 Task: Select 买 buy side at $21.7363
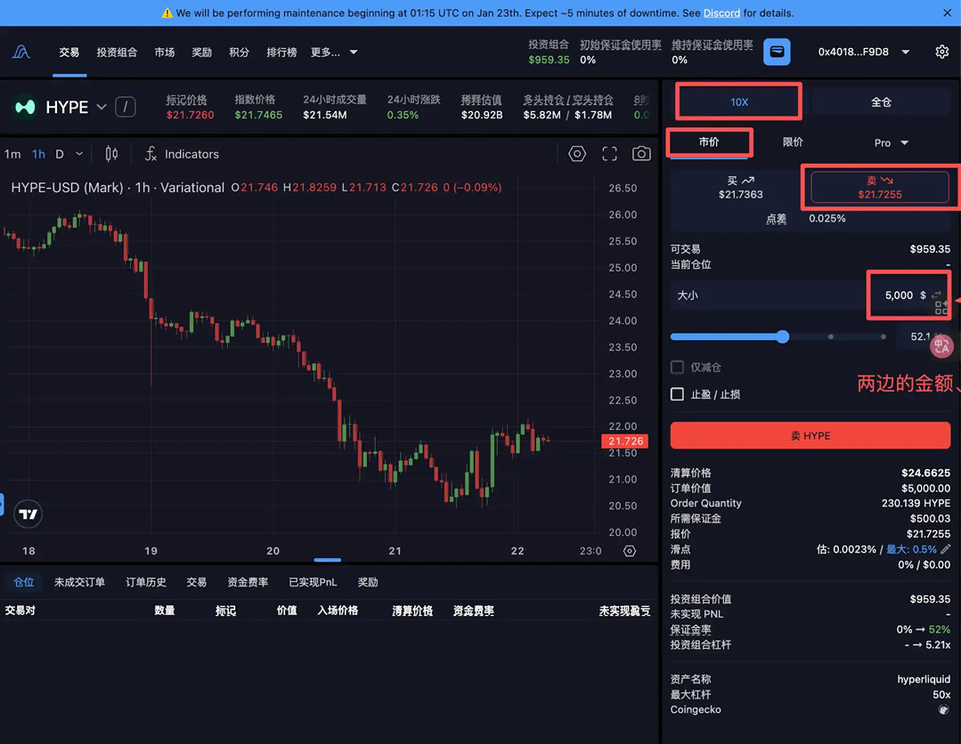pos(740,188)
